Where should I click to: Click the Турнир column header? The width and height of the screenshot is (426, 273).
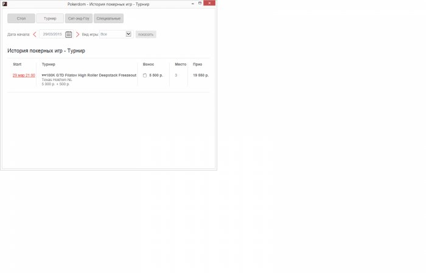(48, 65)
